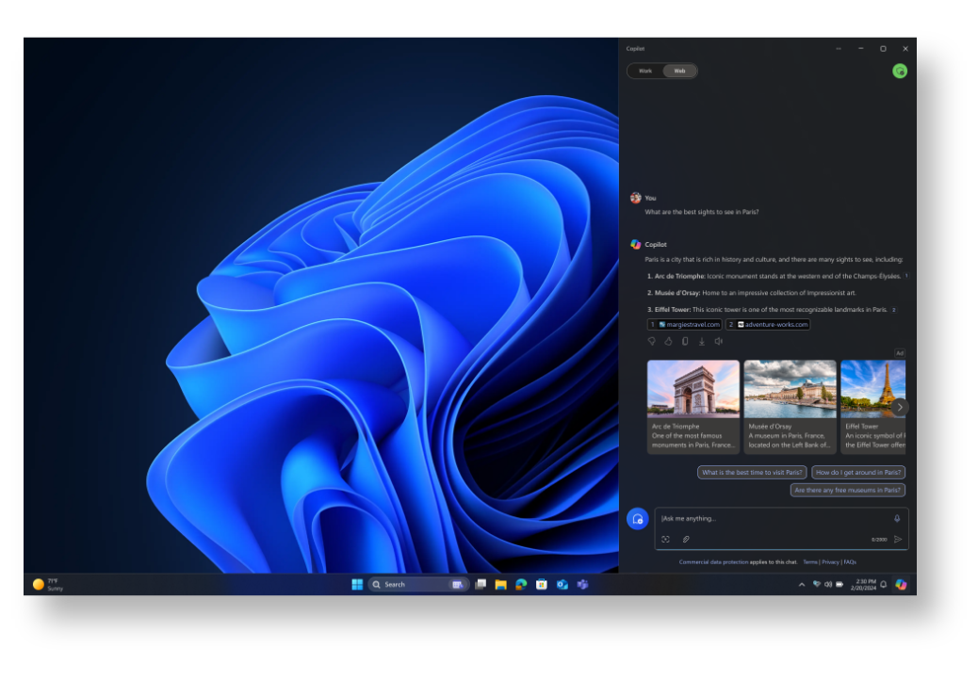Screen dimensions: 978x680
Task: Send the message using the send arrow
Action: [897, 539]
